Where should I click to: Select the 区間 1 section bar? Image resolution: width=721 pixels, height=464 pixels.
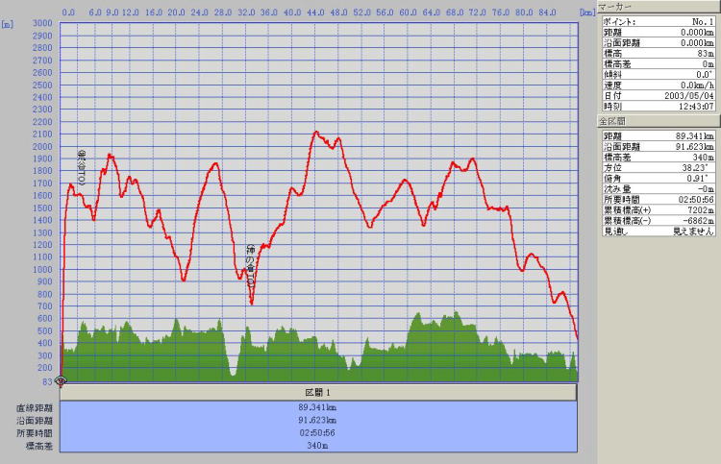pos(318,393)
